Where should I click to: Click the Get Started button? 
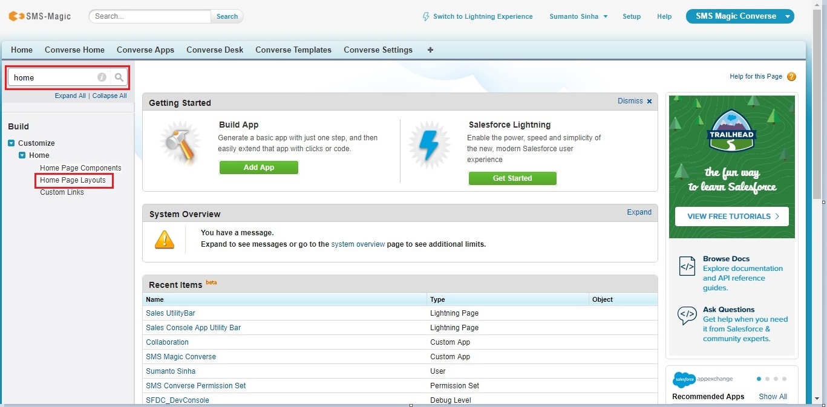coord(512,178)
